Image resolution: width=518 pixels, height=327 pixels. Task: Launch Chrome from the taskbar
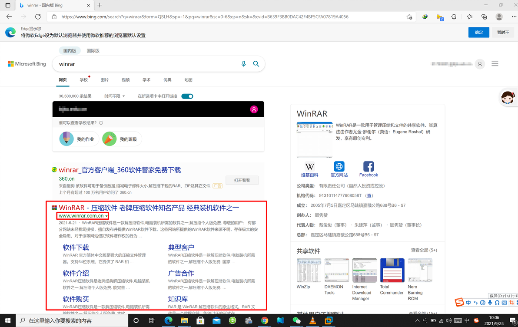(264, 320)
